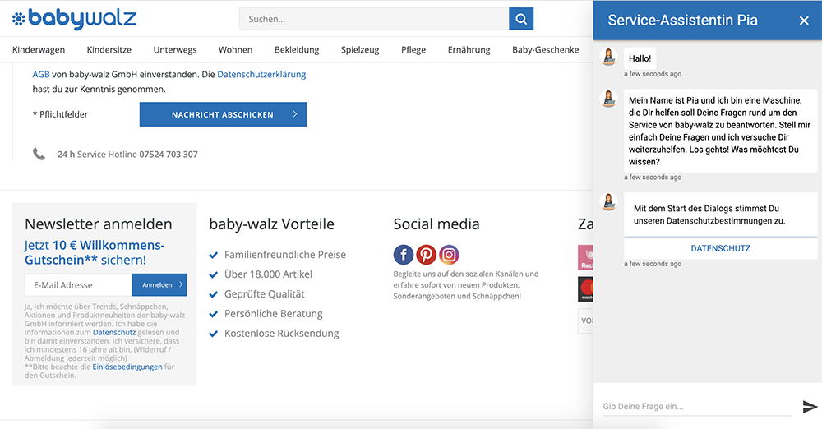822x429 pixels.
Task: Open the Kinderwagen menu
Action: [x=39, y=50]
